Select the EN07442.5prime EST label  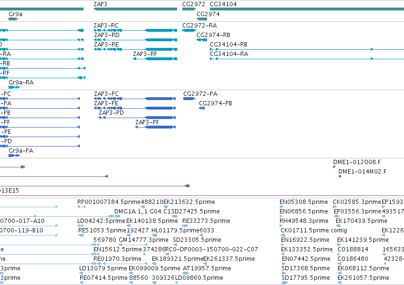[x=306, y=259]
